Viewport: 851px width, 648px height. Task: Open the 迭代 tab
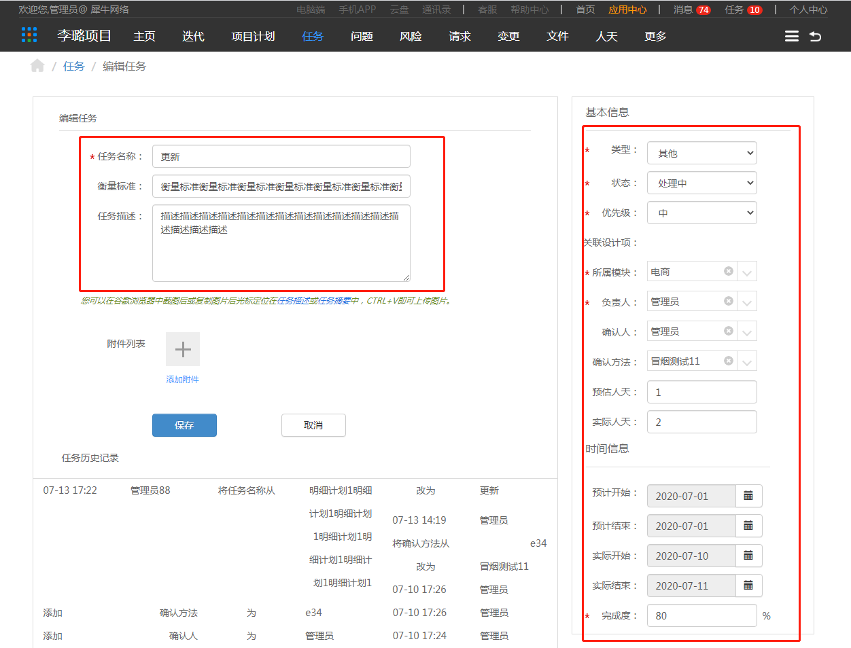[193, 36]
